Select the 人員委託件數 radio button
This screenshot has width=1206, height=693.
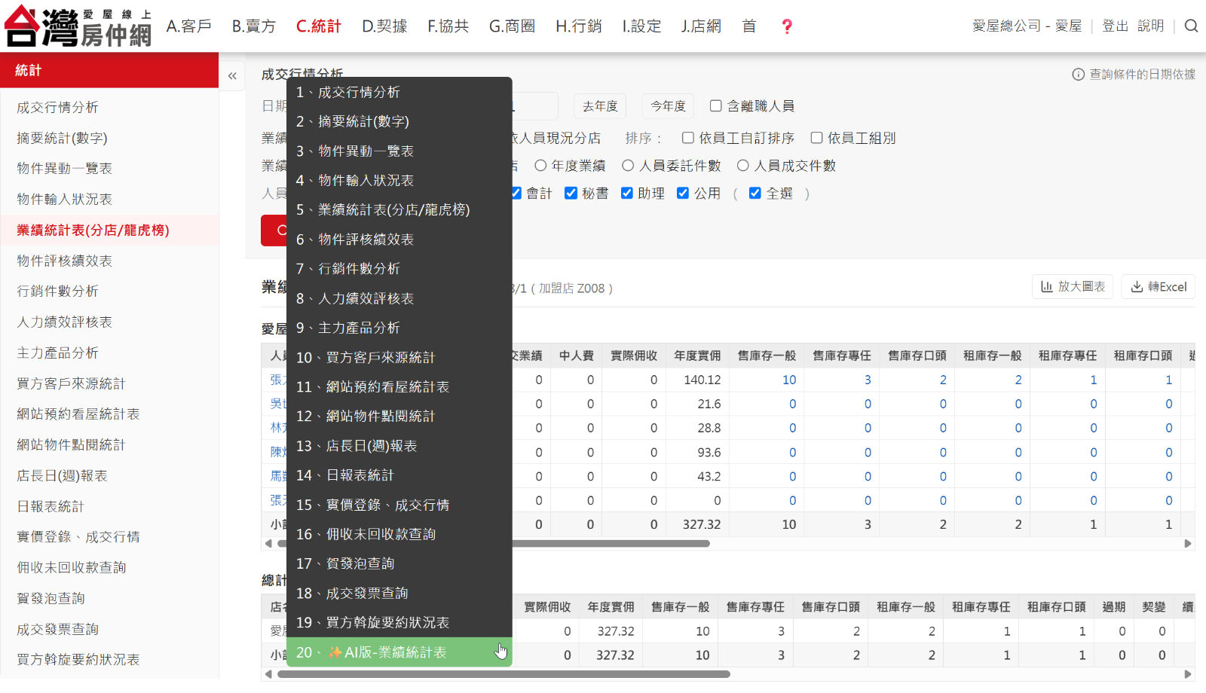[x=628, y=166]
